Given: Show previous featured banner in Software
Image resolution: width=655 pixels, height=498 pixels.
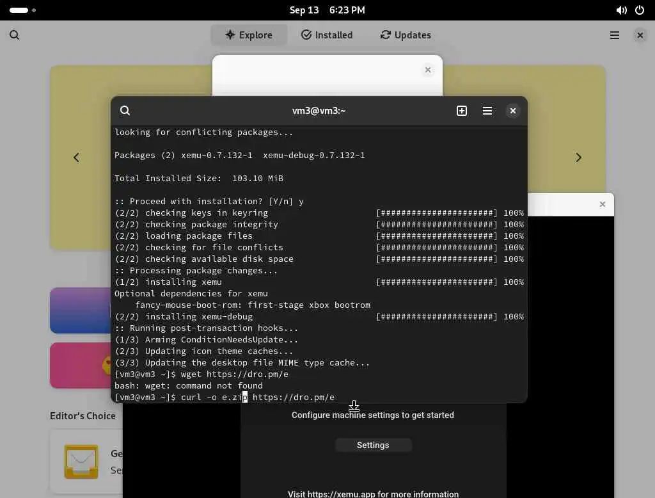Looking at the screenshot, I should 77,157.
